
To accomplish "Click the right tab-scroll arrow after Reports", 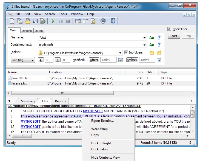I will (x=191, y=101).
